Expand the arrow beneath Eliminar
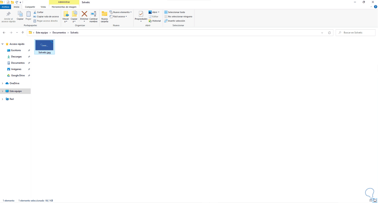This screenshot has height=203, width=378. pyautogui.click(x=84, y=21)
